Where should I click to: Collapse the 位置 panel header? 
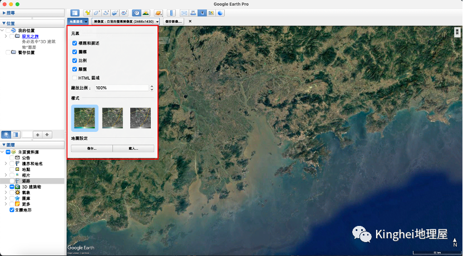click(x=4, y=23)
